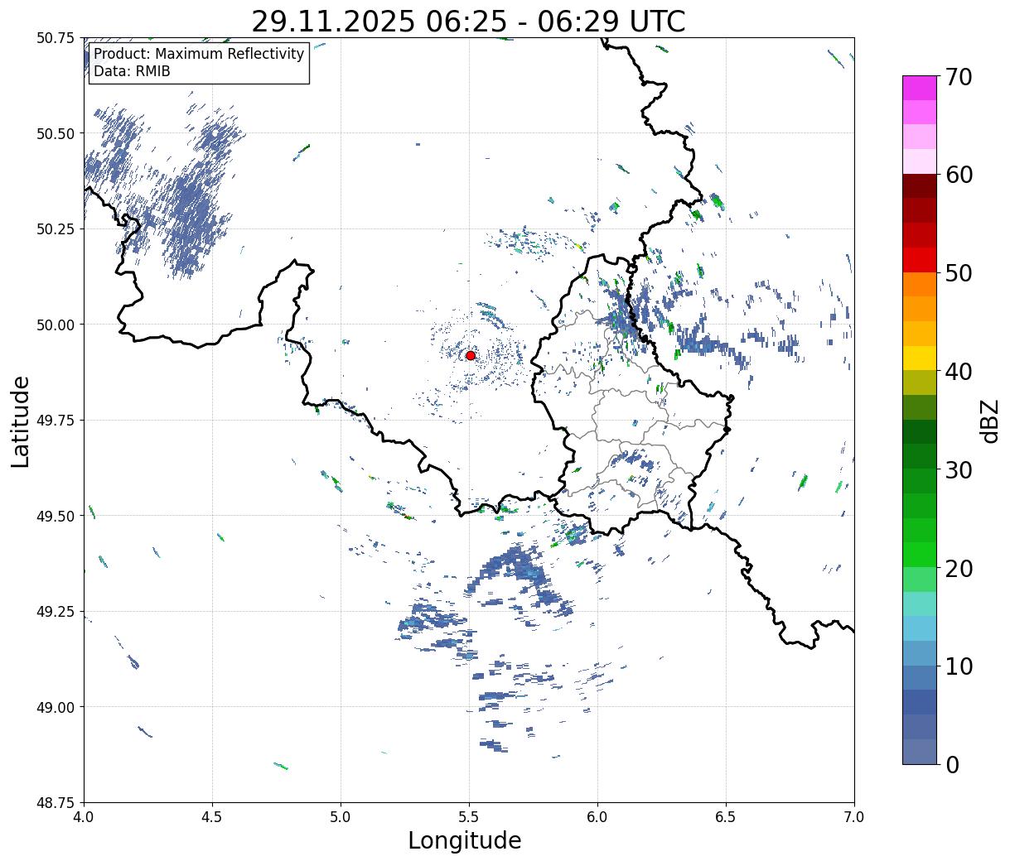The image size is (1010, 861).
Task: Click the latitude tick label 50.50
Action: coord(56,133)
